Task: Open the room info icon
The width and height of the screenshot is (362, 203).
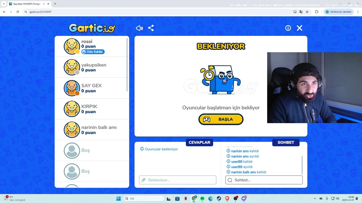Action: (288, 28)
